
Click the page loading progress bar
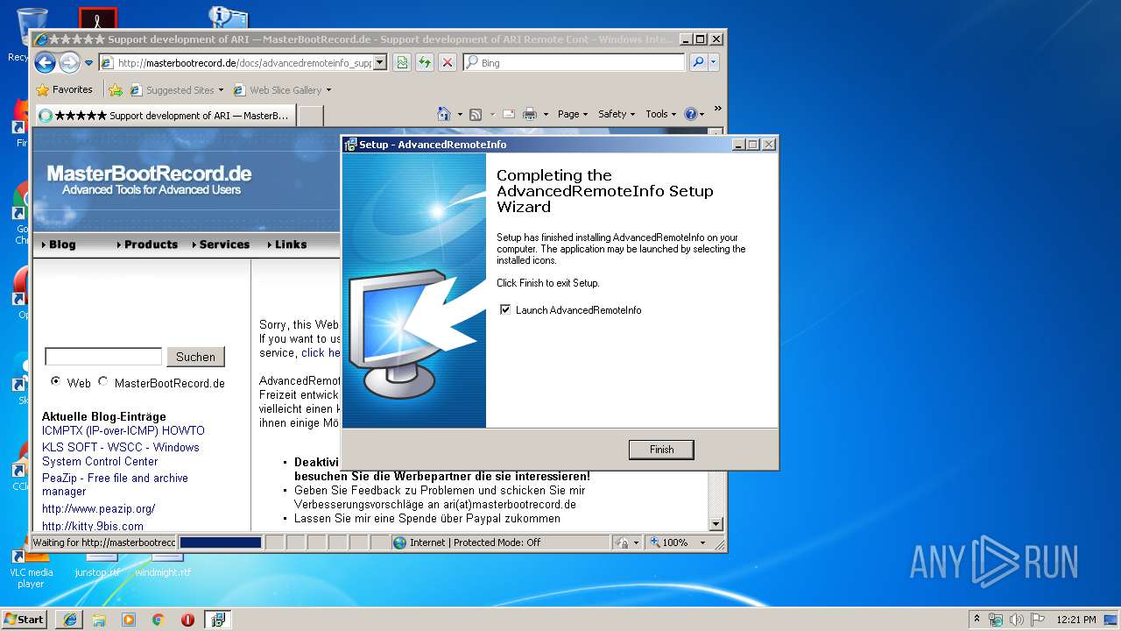220,542
